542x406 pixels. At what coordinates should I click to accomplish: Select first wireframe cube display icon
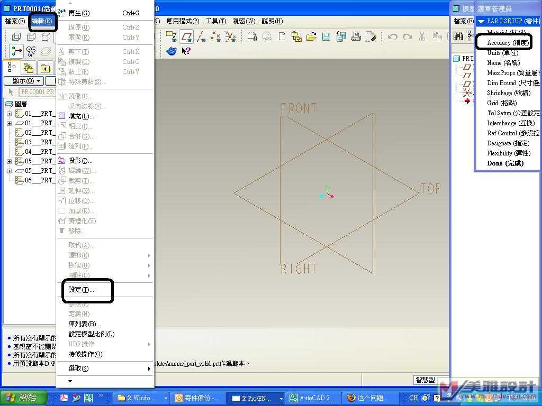pos(16,36)
